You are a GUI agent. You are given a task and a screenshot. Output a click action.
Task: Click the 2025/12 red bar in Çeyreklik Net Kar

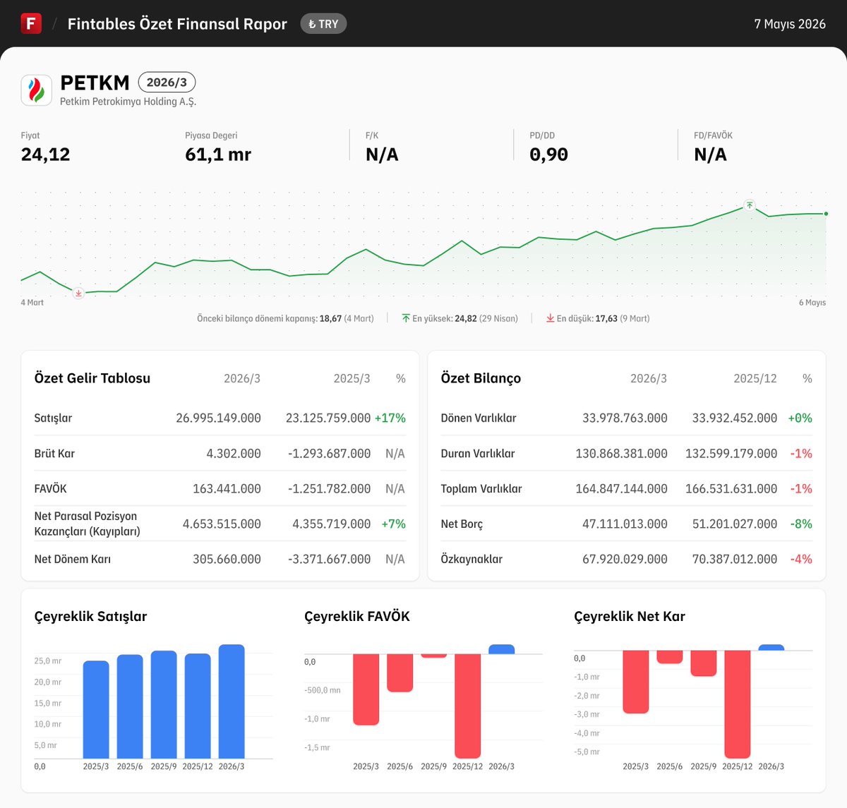[738, 704]
